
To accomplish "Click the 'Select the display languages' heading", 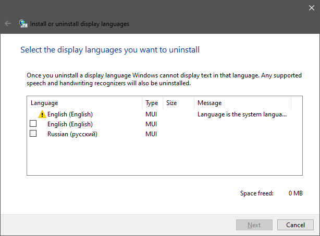I will [110, 50].
